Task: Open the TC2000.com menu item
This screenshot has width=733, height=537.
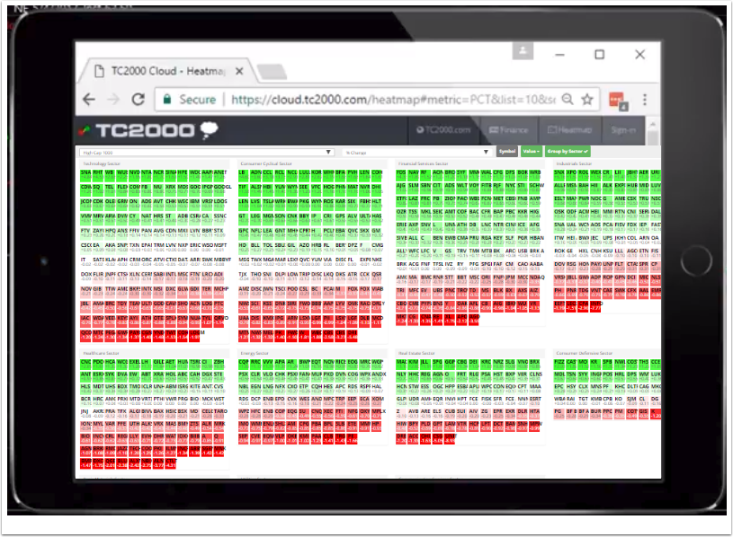Action: coord(443,129)
